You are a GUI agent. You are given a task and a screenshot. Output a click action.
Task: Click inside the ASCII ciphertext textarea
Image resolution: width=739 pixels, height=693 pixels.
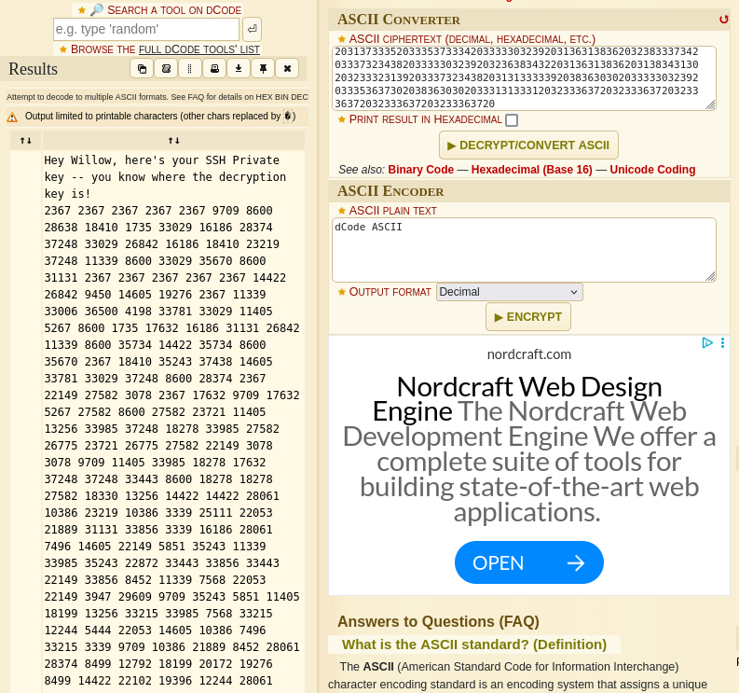[524, 78]
